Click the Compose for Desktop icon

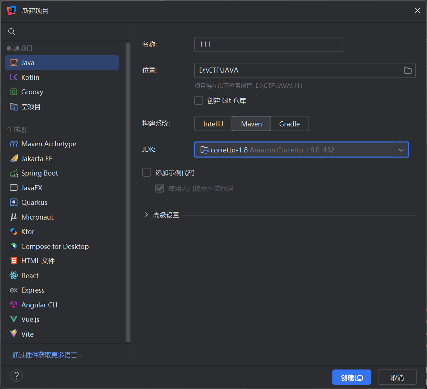[x=14, y=246]
